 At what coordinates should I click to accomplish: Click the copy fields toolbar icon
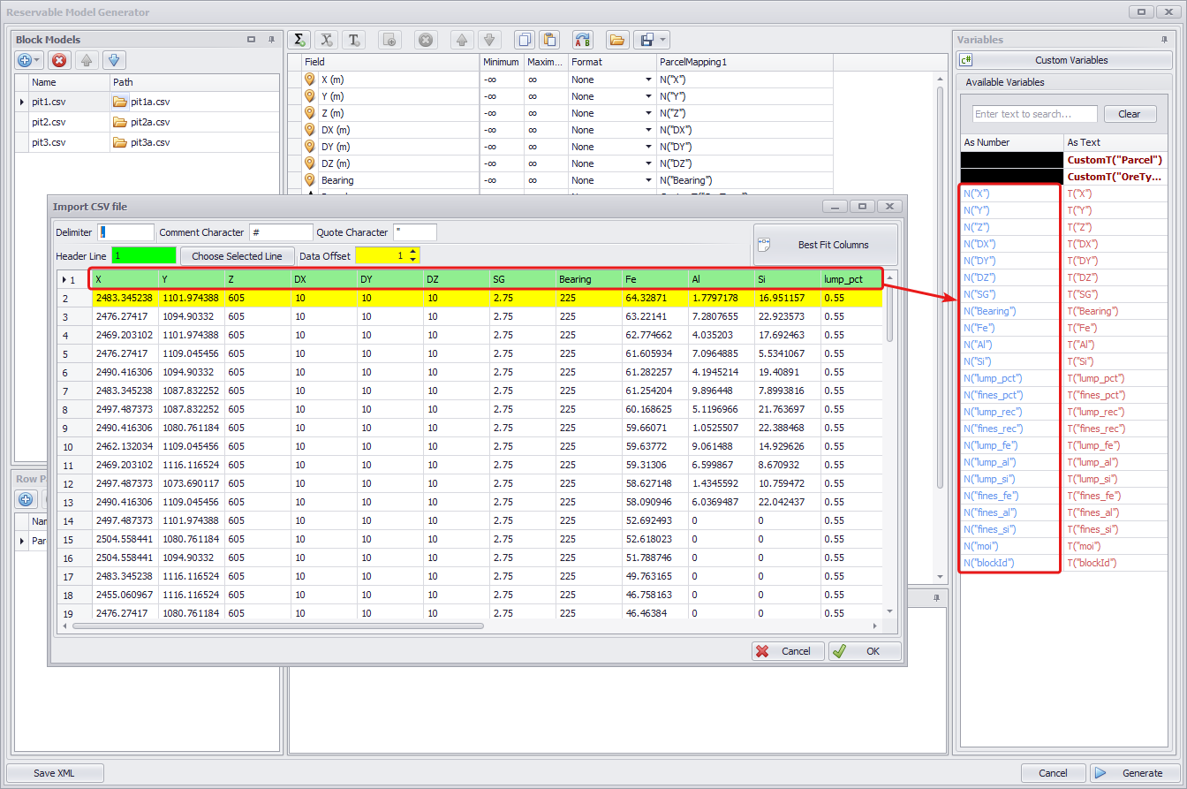pos(524,40)
